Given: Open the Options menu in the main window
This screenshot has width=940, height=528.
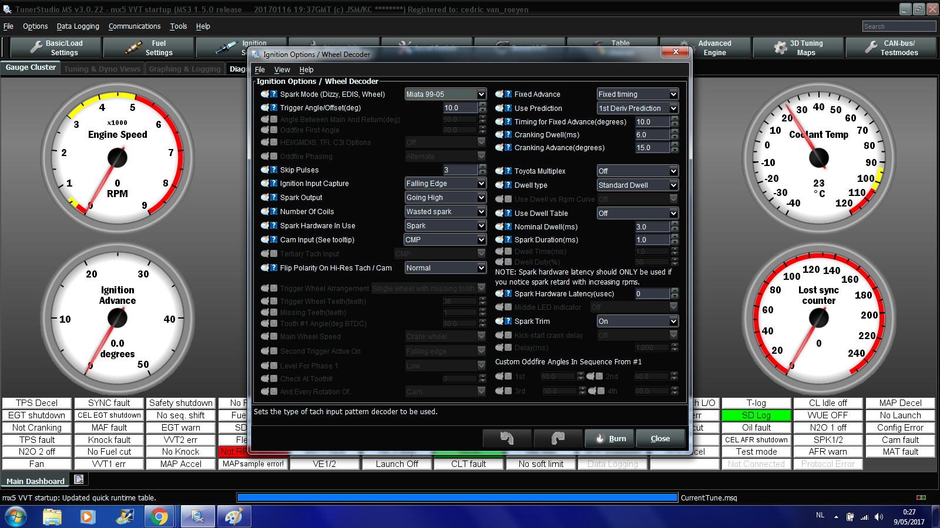Looking at the screenshot, I should (x=35, y=26).
